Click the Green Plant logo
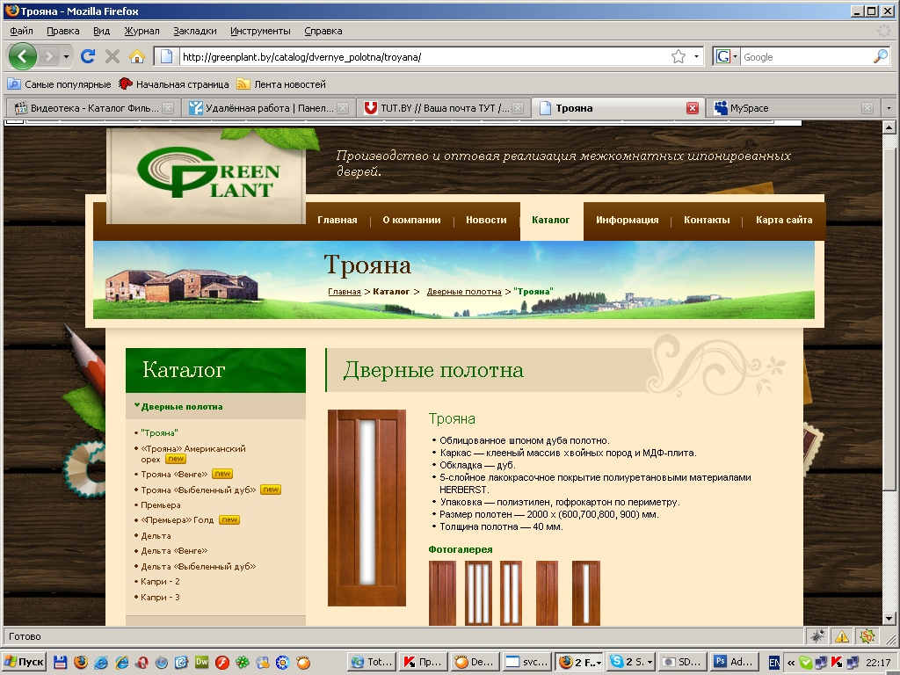The width and height of the screenshot is (900, 675). pyautogui.click(x=207, y=173)
